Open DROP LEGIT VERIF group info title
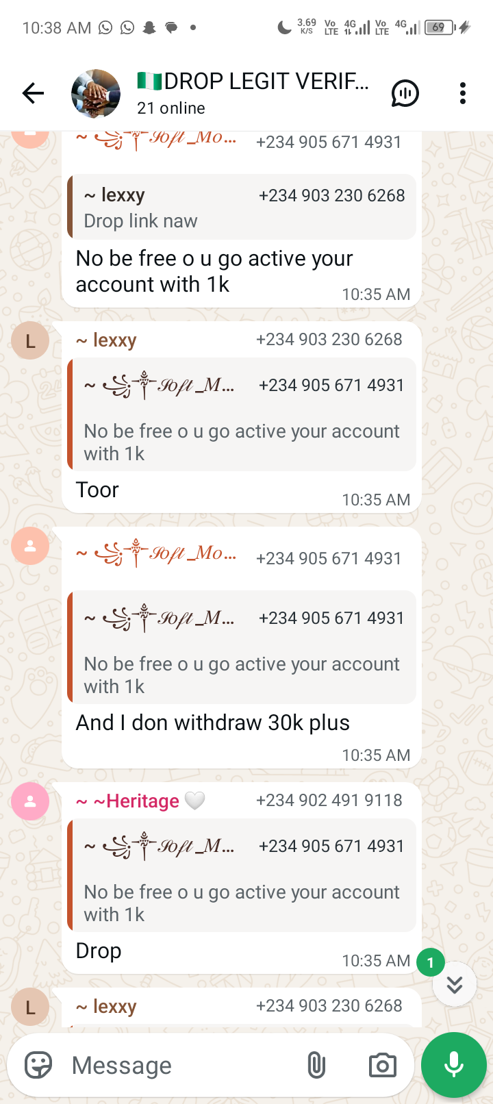493x1104 pixels. click(x=253, y=81)
